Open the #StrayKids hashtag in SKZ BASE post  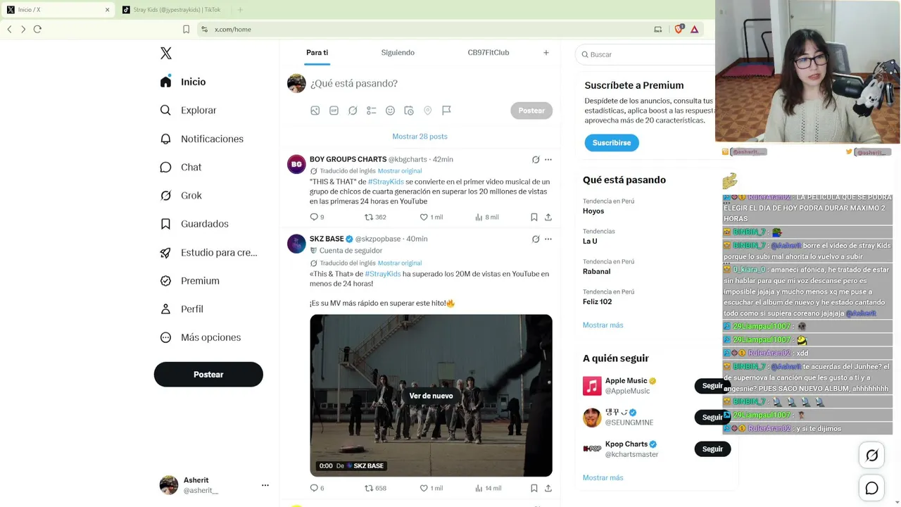[x=383, y=274]
